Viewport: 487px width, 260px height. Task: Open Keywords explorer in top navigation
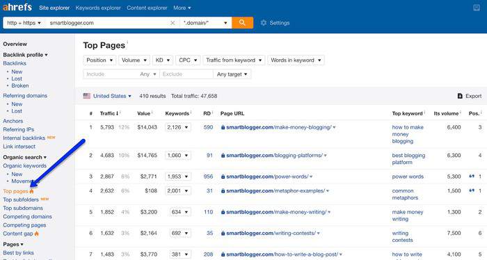(x=98, y=8)
